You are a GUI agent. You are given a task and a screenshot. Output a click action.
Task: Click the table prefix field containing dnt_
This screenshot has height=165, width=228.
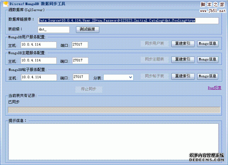[x=54, y=29]
